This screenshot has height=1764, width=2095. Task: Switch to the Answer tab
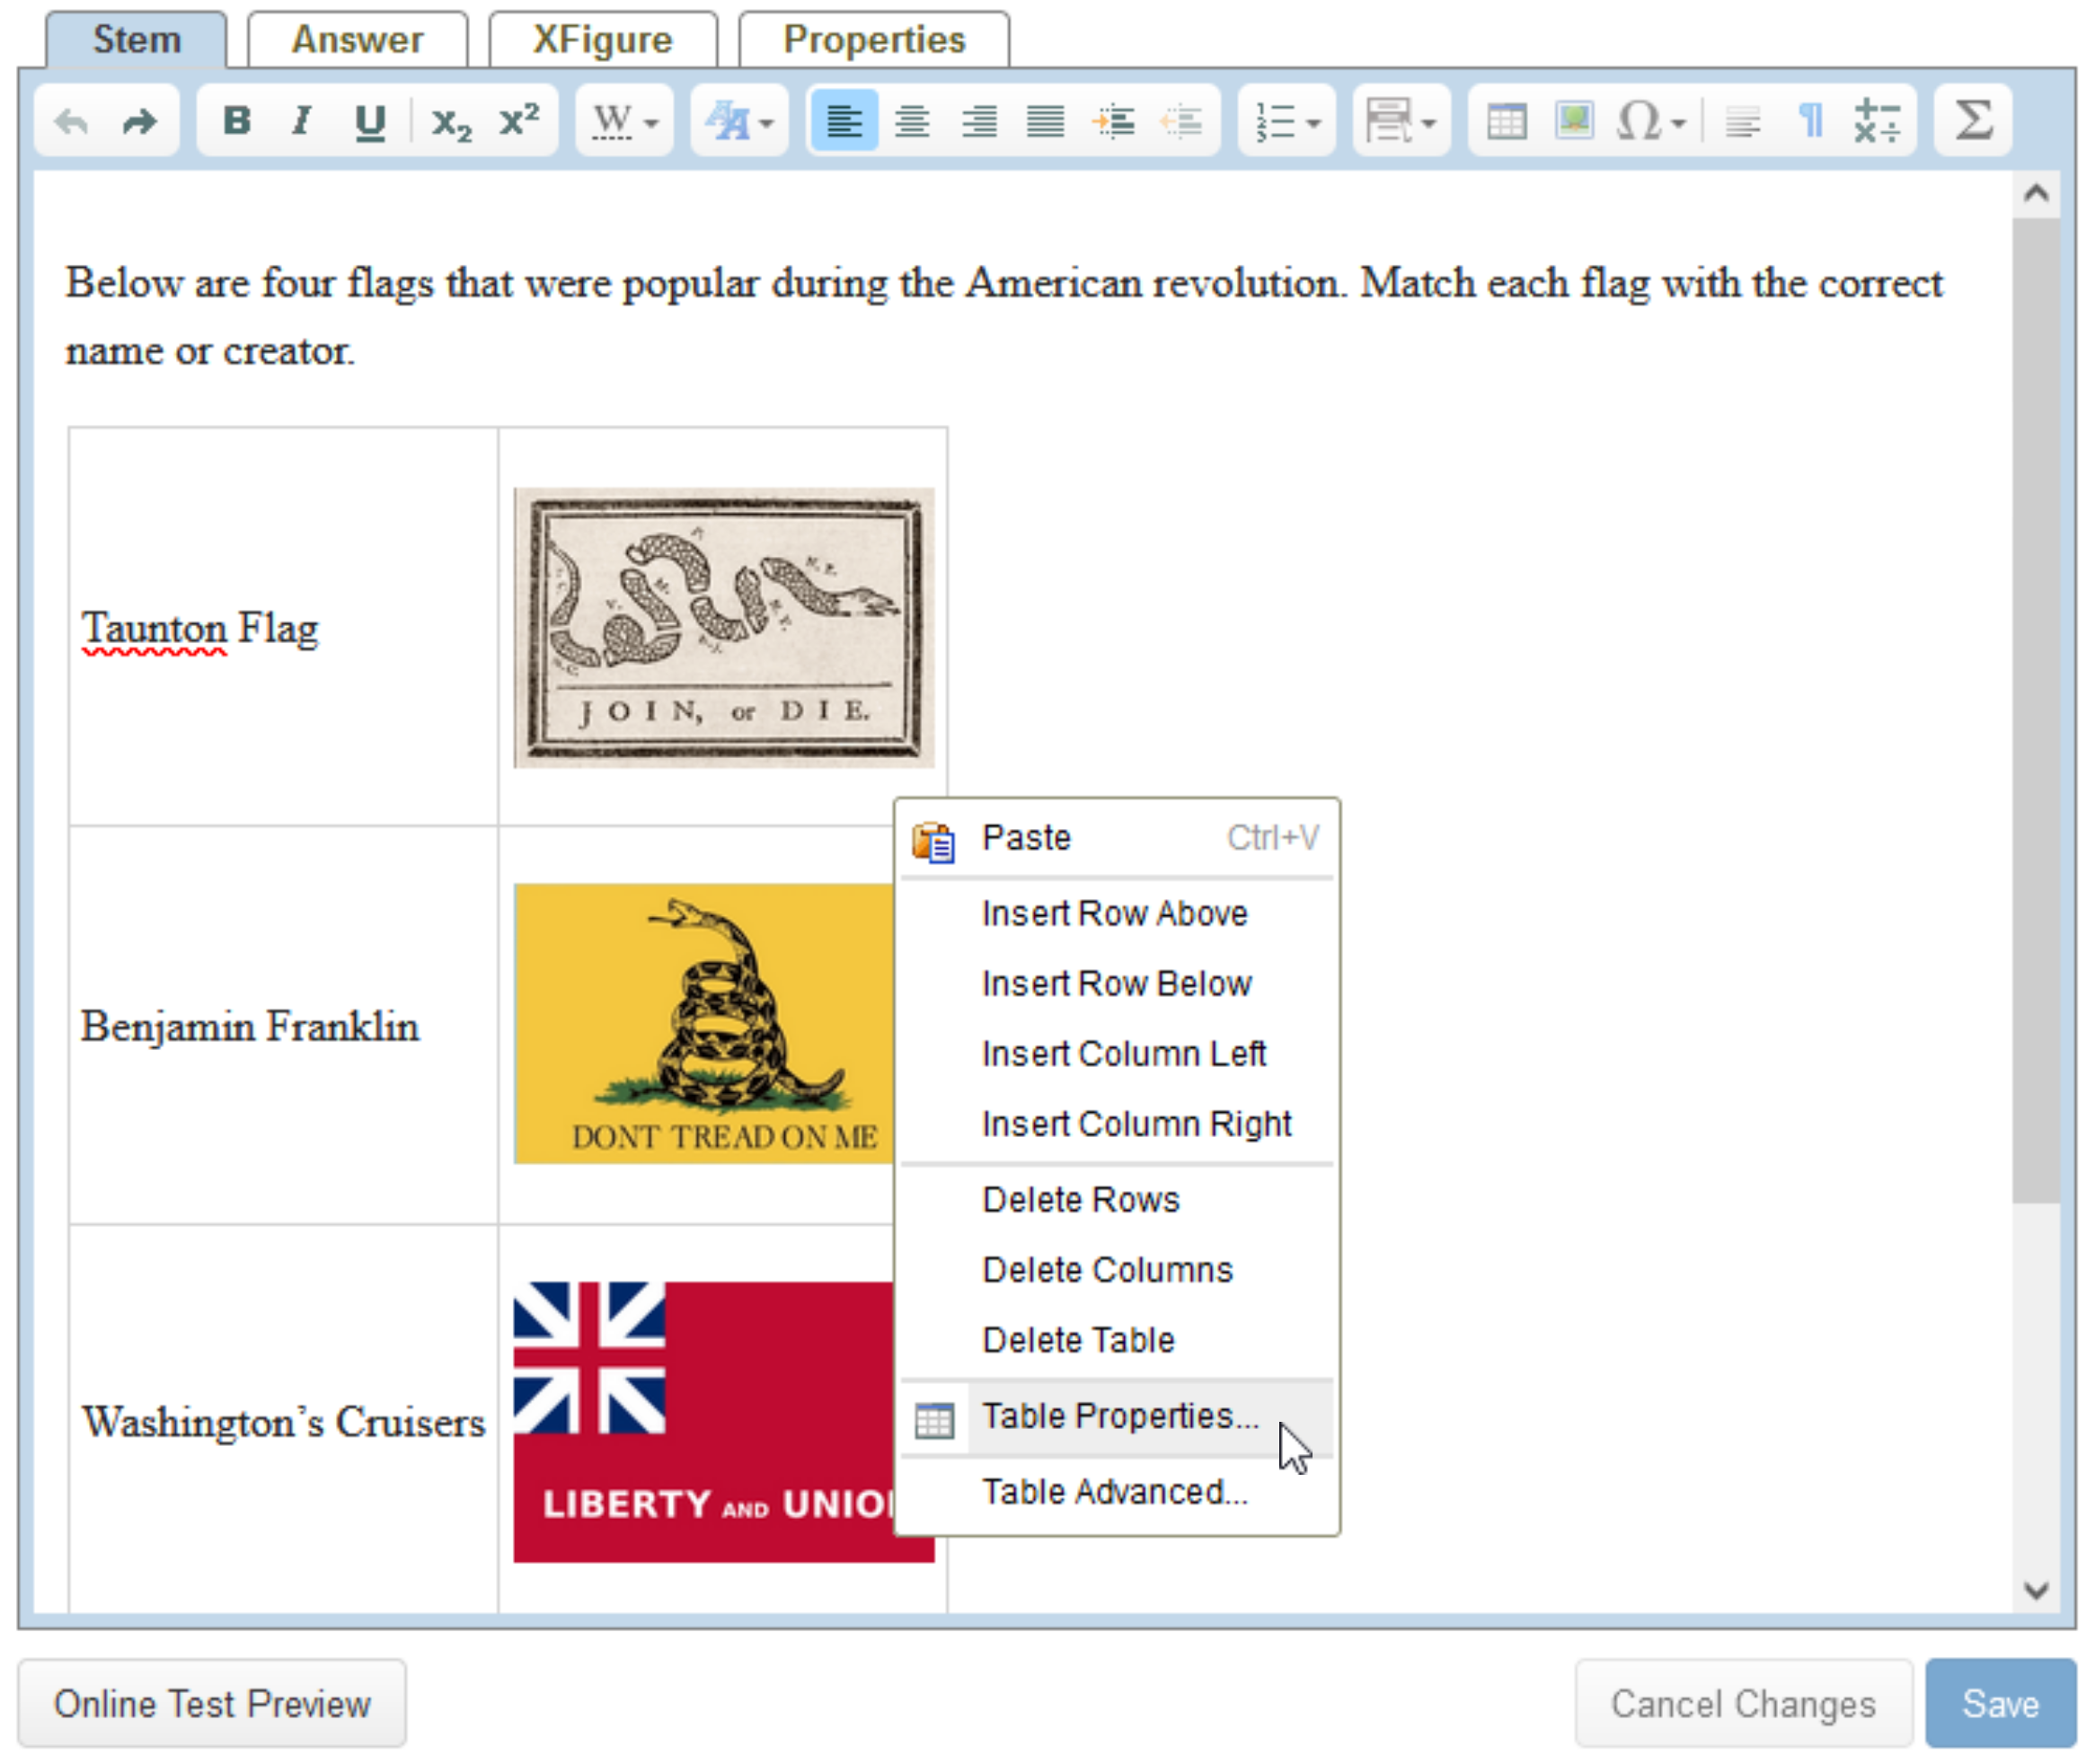(357, 40)
